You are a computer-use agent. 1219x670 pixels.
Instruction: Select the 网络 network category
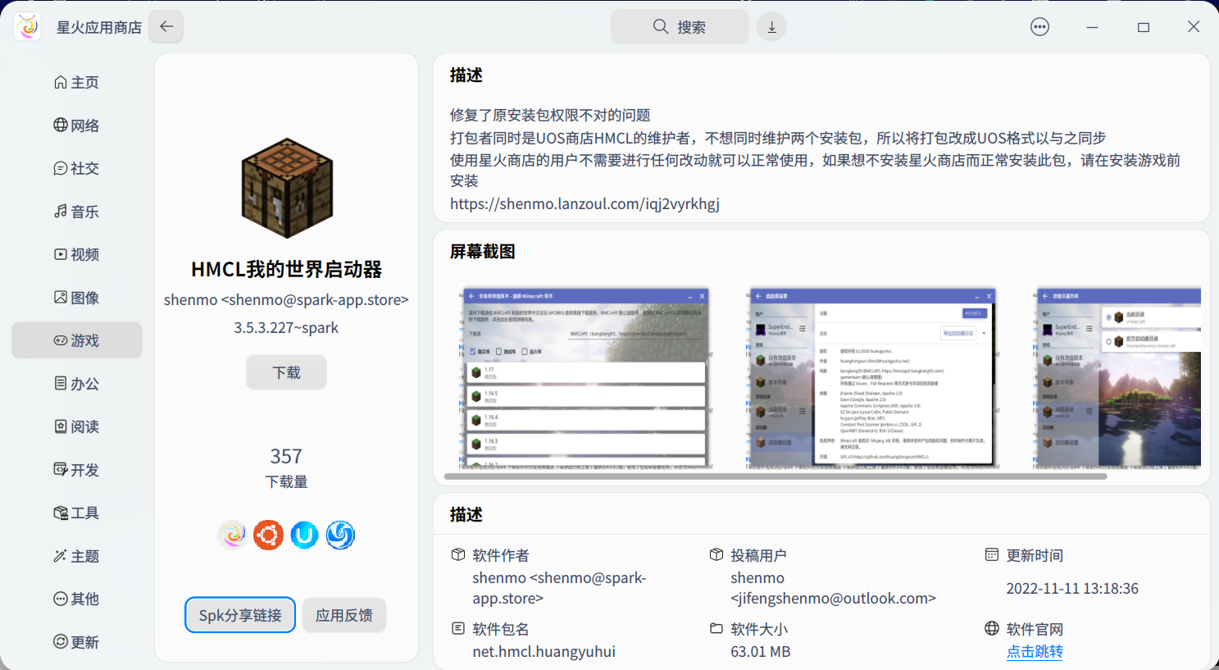pos(78,125)
